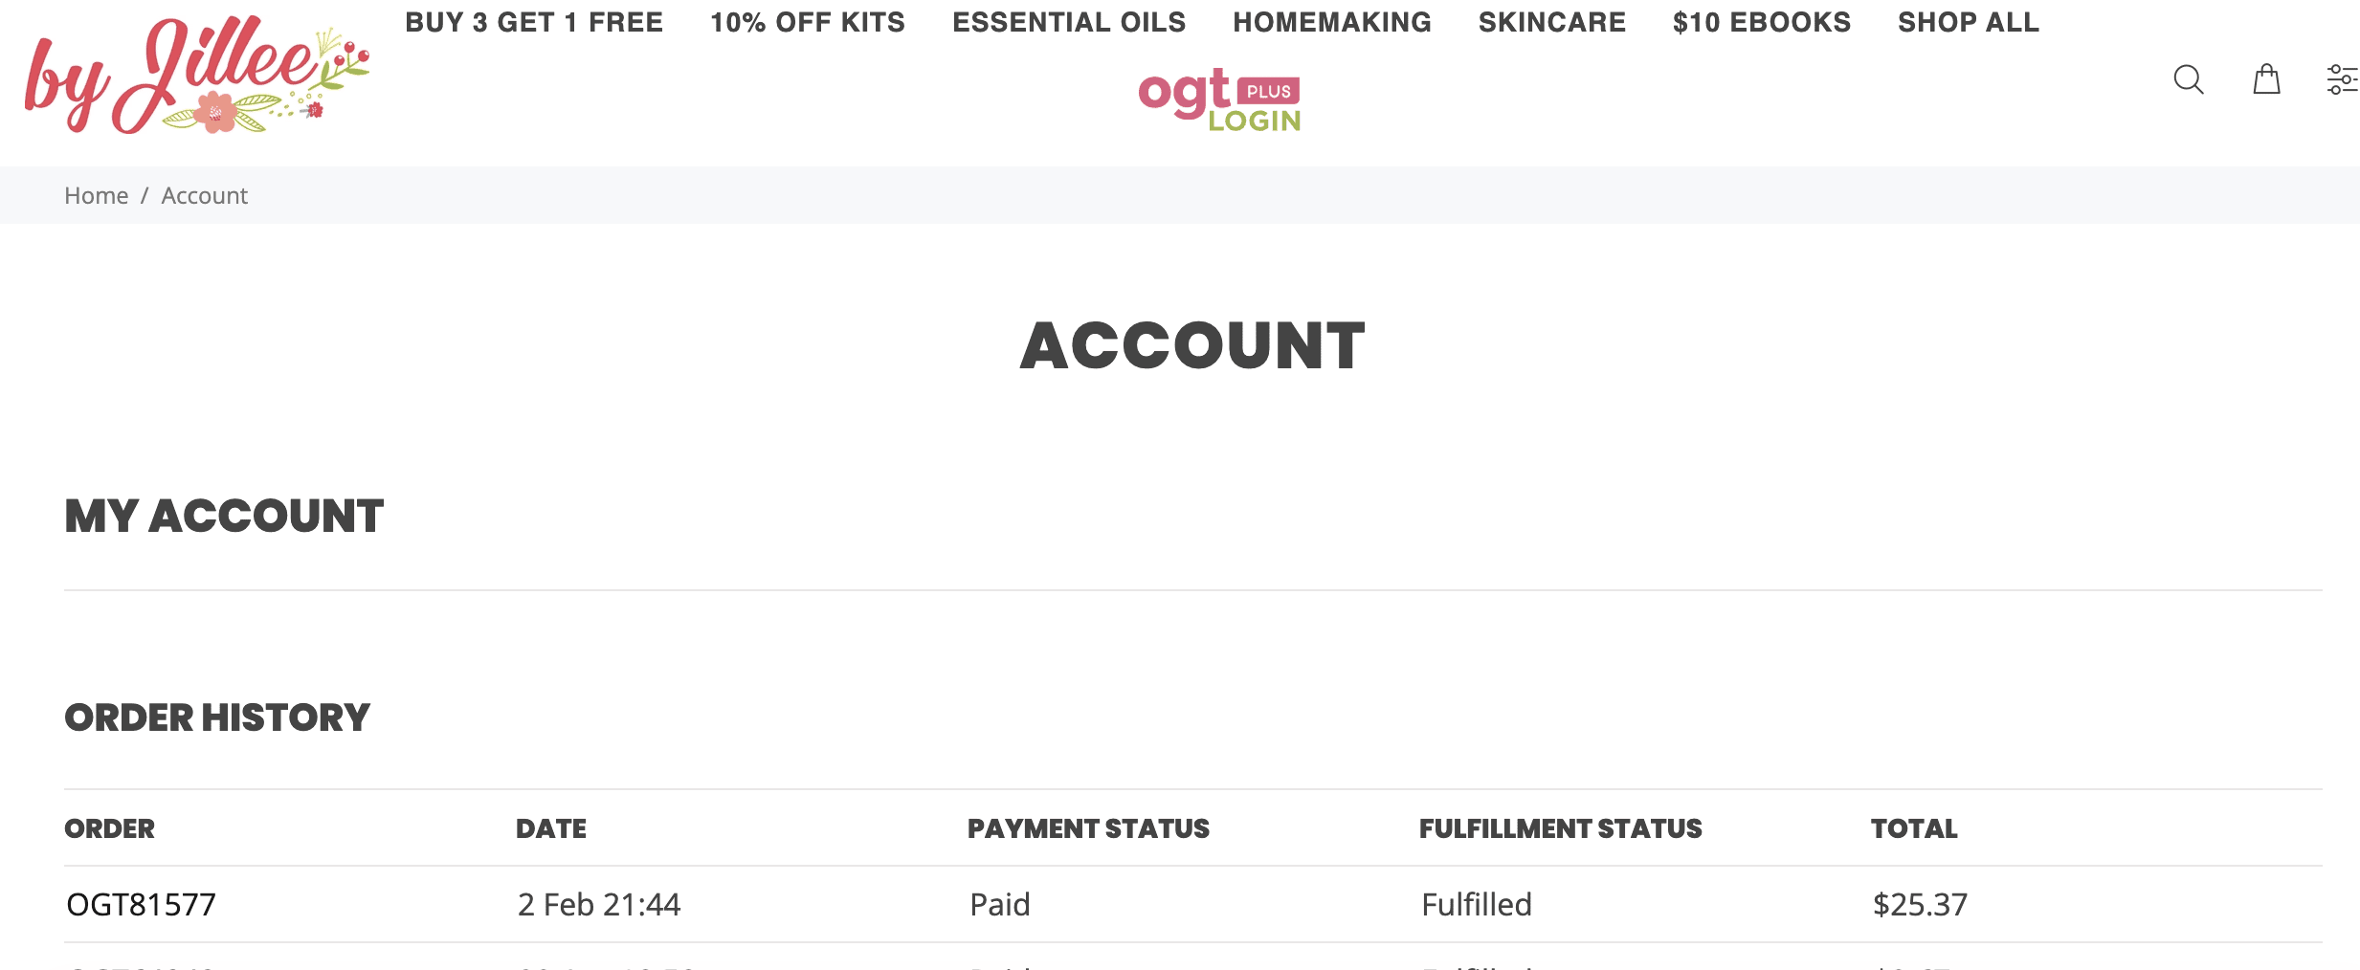
Task: Open order OGT81577 details
Action: (x=142, y=904)
